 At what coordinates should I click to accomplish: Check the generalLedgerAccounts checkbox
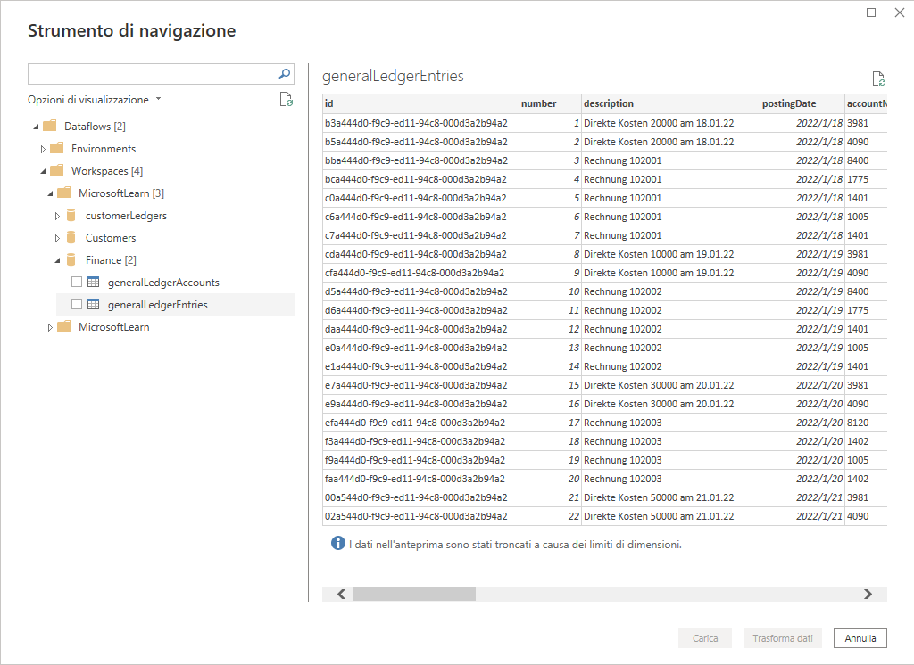(x=77, y=283)
